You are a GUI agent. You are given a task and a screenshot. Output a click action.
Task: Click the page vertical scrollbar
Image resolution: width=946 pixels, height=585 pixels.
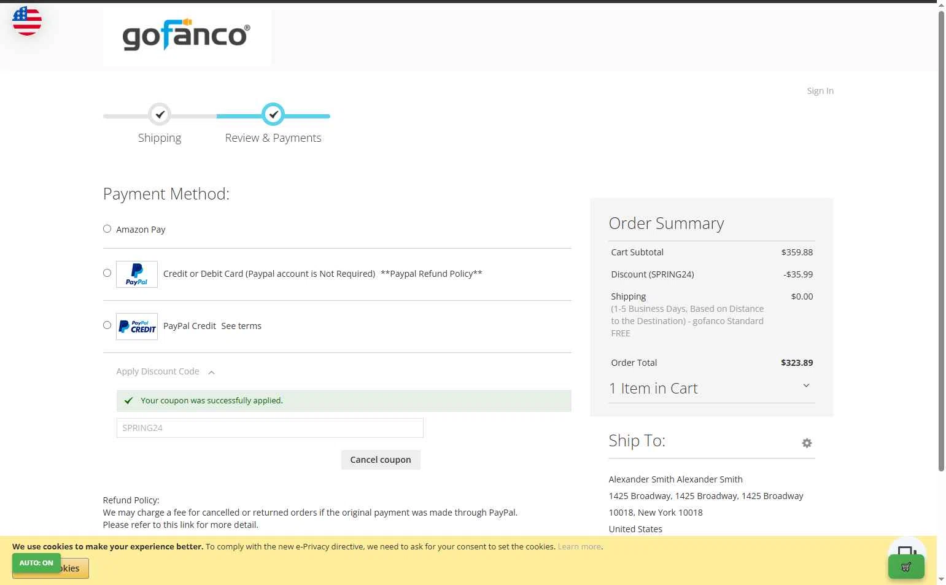click(x=941, y=241)
